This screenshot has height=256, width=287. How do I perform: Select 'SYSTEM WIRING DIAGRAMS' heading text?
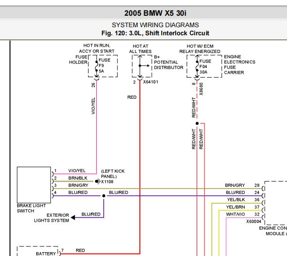click(x=155, y=25)
